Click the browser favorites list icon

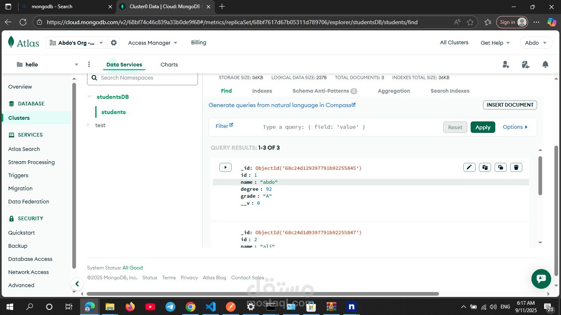coord(487,22)
